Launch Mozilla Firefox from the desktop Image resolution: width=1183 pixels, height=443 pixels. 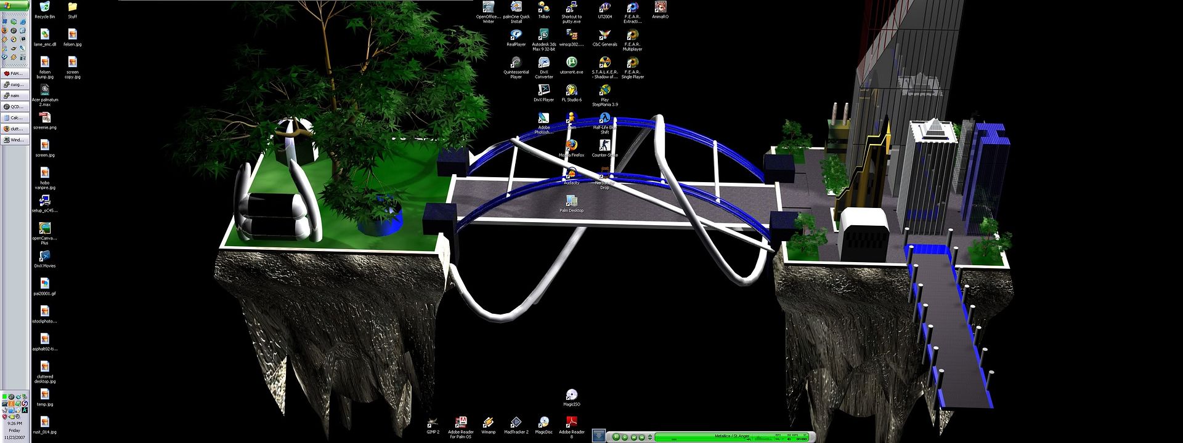coord(571,146)
